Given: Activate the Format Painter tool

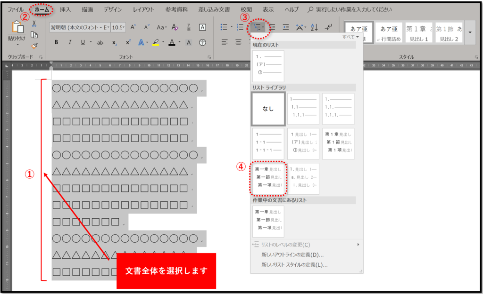Looking at the screenshot, I should pyautogui.click(x=33, y=47).
